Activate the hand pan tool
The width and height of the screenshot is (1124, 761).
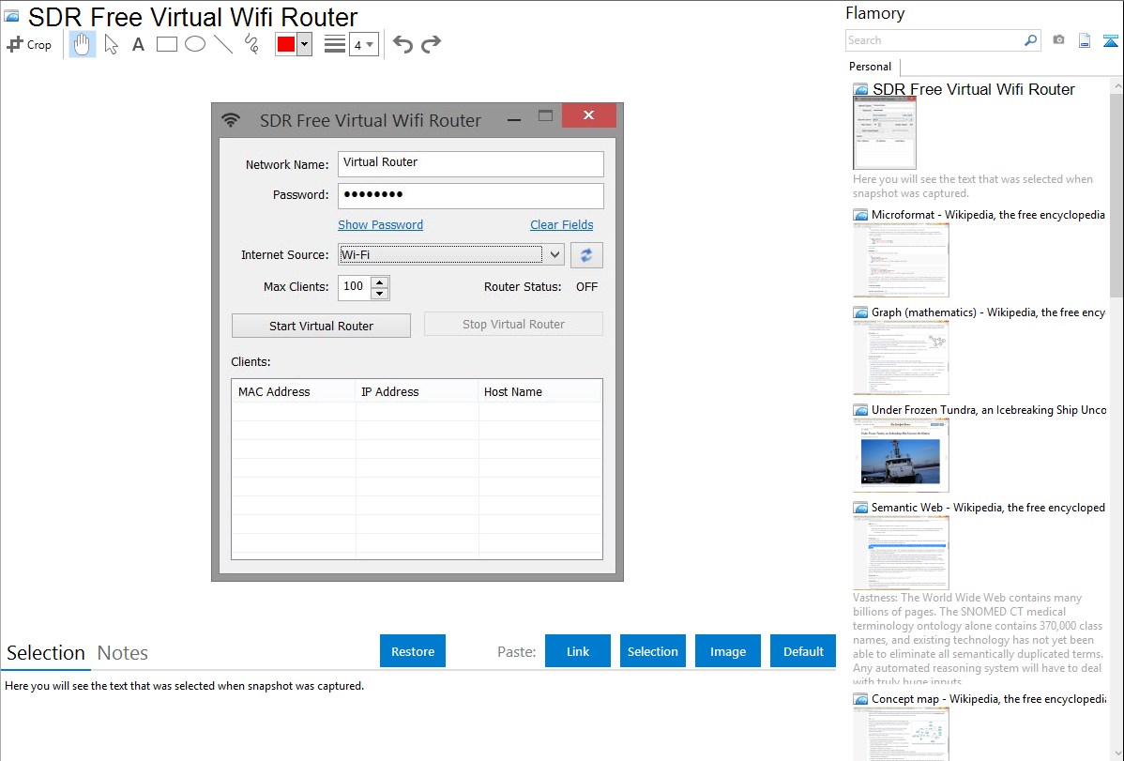(x=82, y=44)
